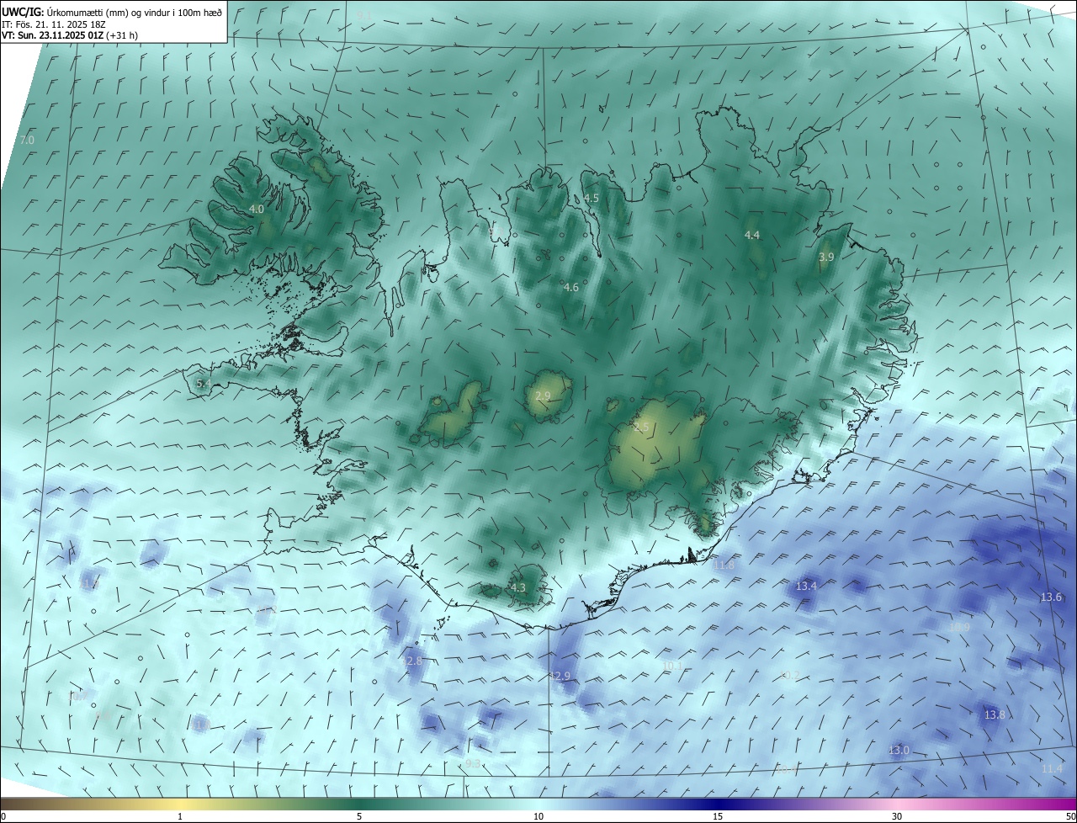Image resolution: width=1077 pixels, height=823 pixels.
Task: Click the 4.5 value in north Iceland
Action: pos(592,198)
